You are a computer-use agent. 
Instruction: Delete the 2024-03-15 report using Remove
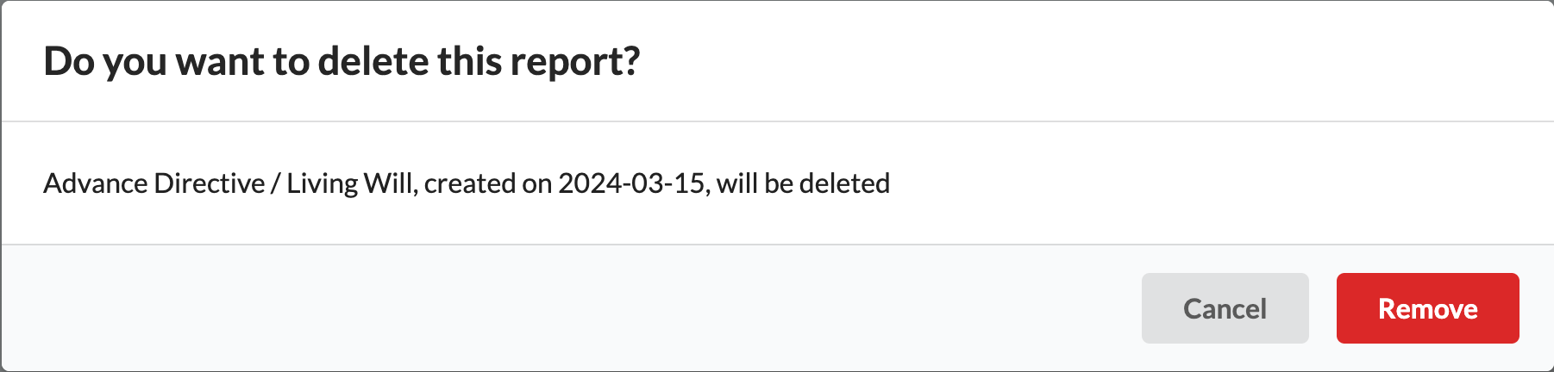coord(1427,308)
